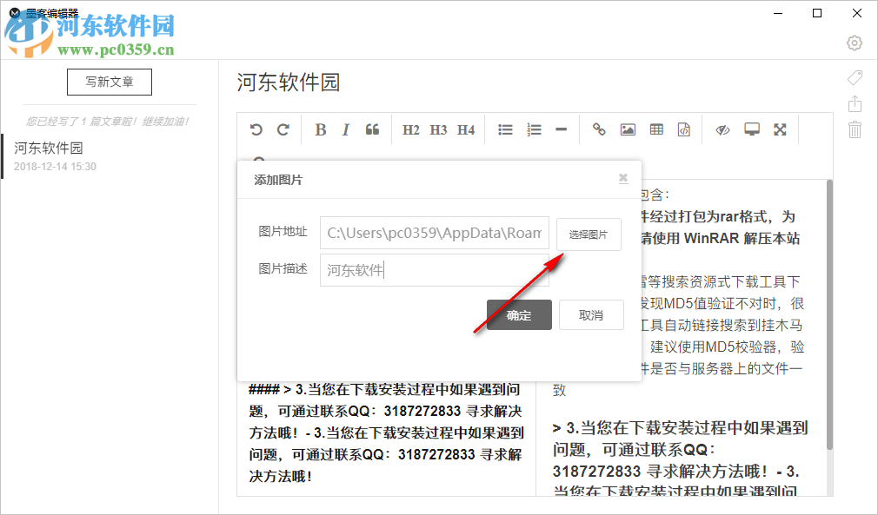
Task: Apply H3 heading formatting
Action: pos(438,129)
